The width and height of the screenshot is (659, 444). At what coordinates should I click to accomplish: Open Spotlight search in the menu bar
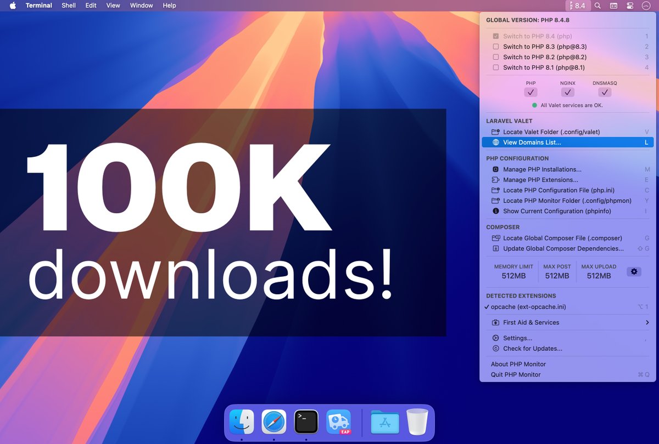598,5
